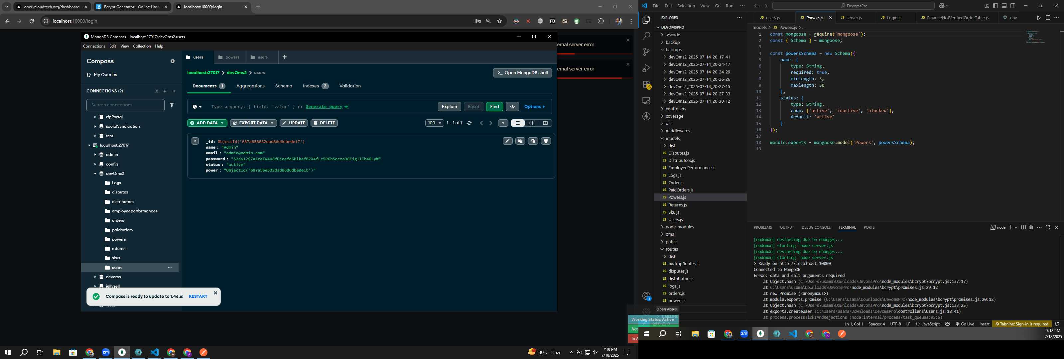Clone the Admin document
Image resolution: width=1064 pixels, height=359 pixels.
pos(533,141)
